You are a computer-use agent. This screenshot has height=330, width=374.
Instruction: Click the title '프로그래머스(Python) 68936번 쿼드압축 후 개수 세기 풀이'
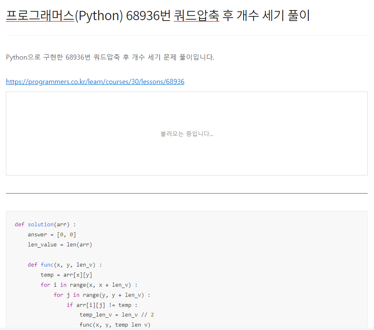point(158,16)
